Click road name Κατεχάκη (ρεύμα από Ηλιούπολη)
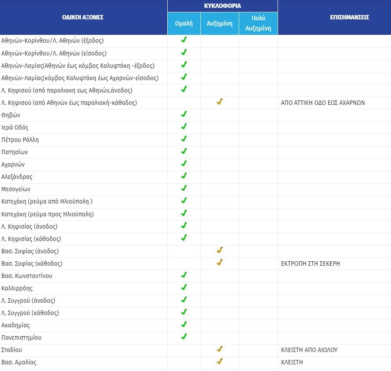The image size is (391, 371). point(47,201)
